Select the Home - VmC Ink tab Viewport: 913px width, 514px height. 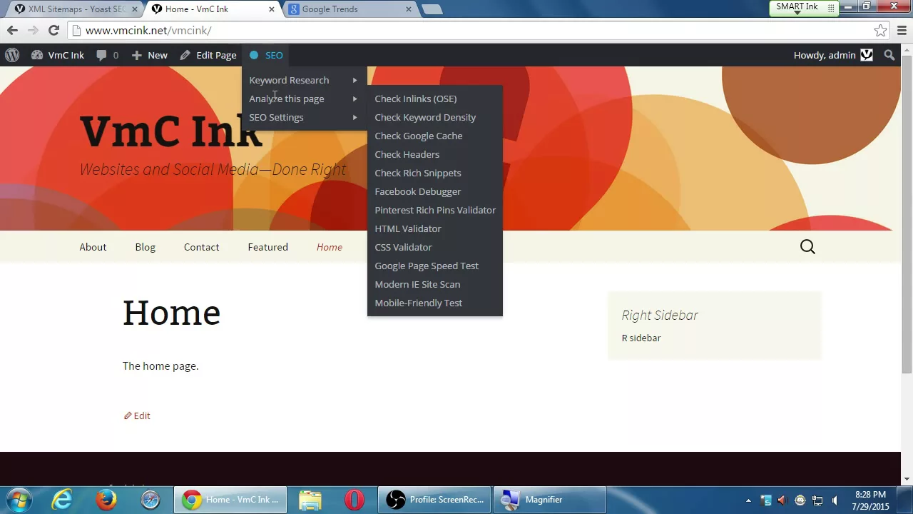(213, 9)
